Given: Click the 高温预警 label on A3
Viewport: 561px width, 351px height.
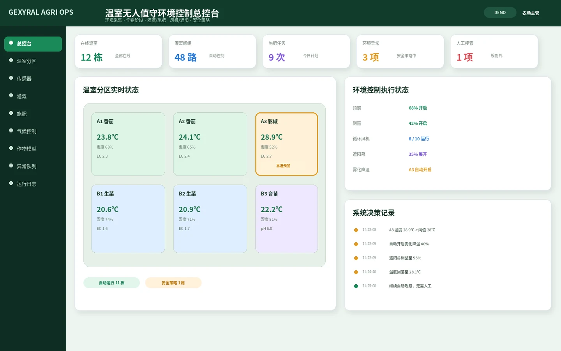Looking at the screenshot, I should pos(283,166).
